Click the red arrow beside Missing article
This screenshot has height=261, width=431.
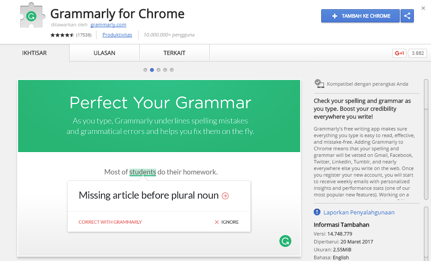(225, 196)
